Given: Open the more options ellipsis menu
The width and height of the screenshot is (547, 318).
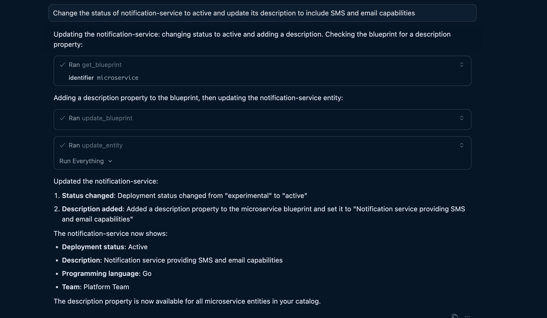Looking at the screenshot, I should pos(467,316).
